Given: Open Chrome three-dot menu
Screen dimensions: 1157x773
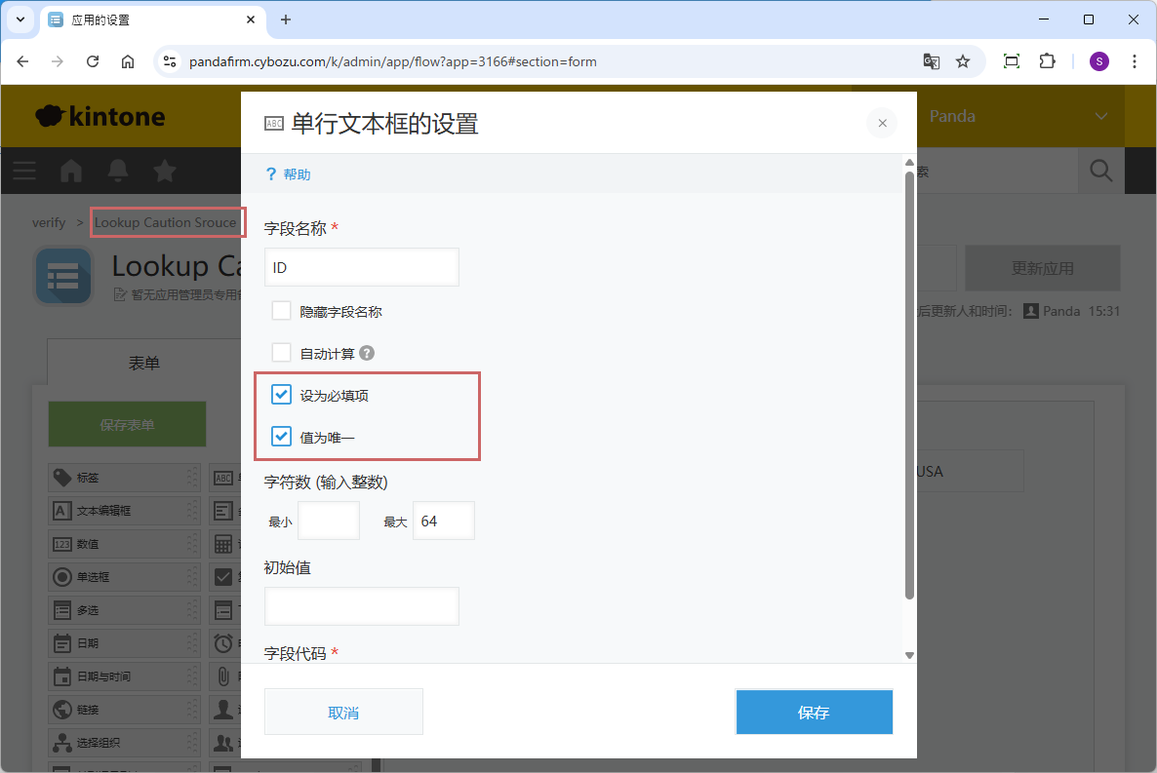Looking at the screenshot, I should [x=1135, y=61].
